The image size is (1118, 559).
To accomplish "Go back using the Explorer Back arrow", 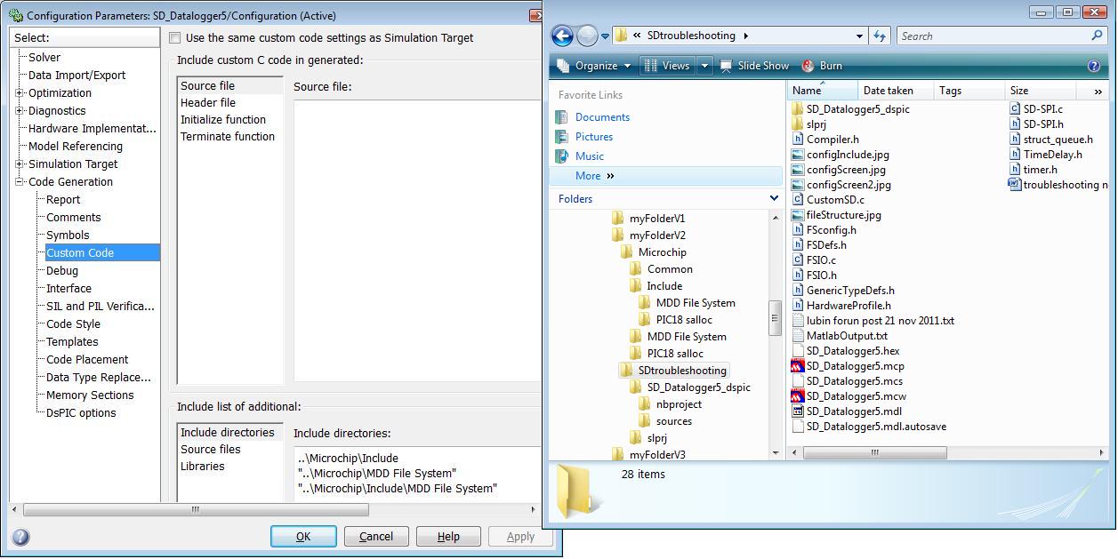I will coord(562,36).
